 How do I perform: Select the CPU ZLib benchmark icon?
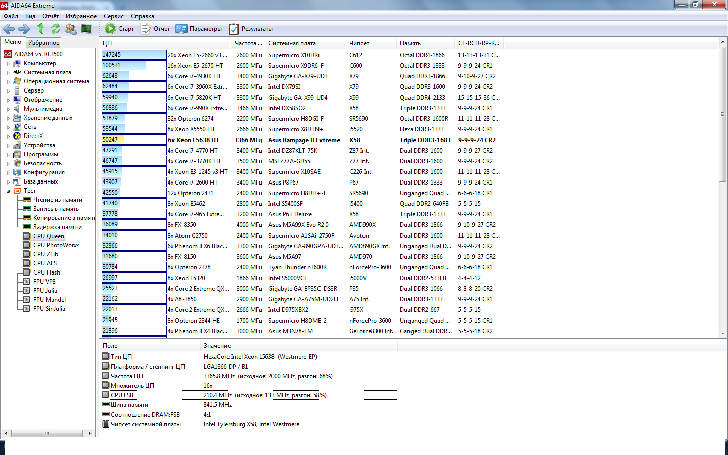coord(27,254)
